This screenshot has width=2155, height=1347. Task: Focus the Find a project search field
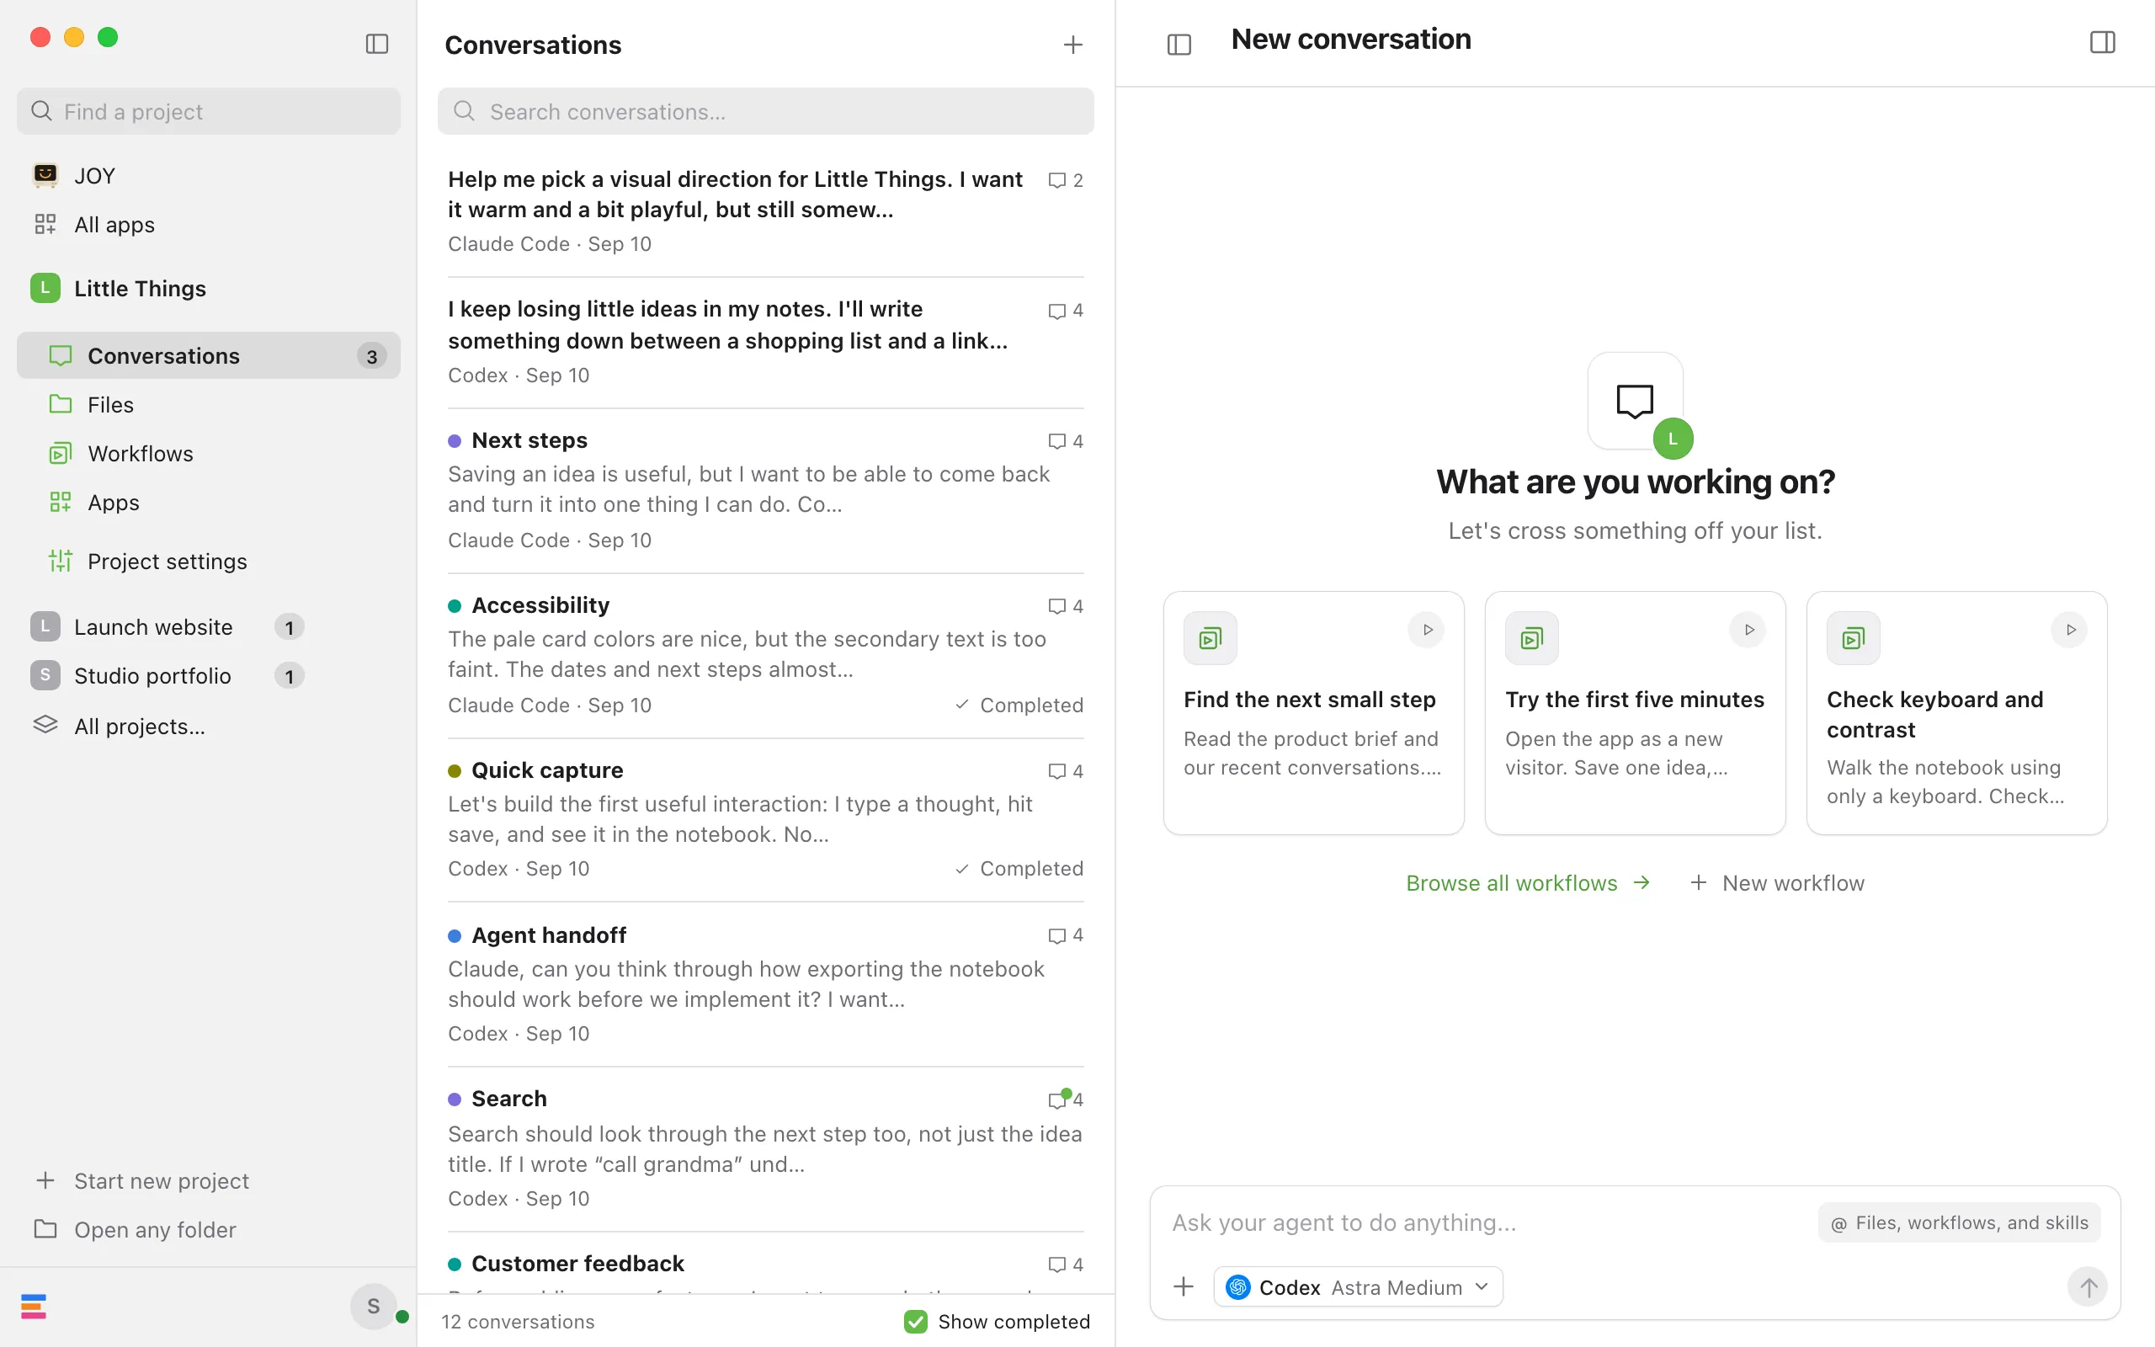[209, 111]
